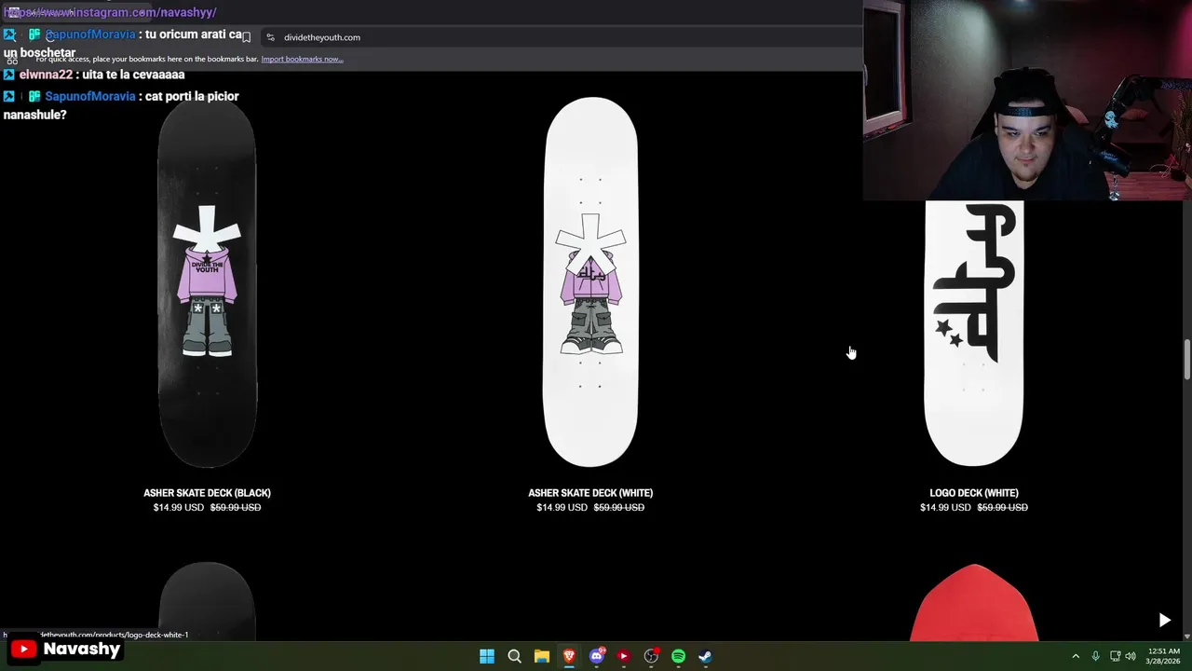Open the Windows Start menu
The image size is (1192, 671).
487,656
